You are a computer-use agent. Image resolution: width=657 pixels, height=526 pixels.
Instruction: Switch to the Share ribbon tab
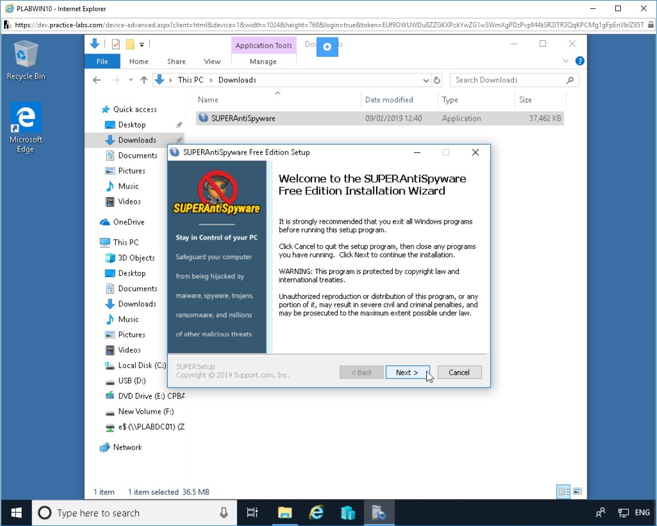176,62
